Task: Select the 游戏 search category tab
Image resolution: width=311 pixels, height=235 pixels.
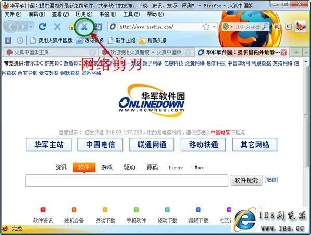Action: [107, 167]
